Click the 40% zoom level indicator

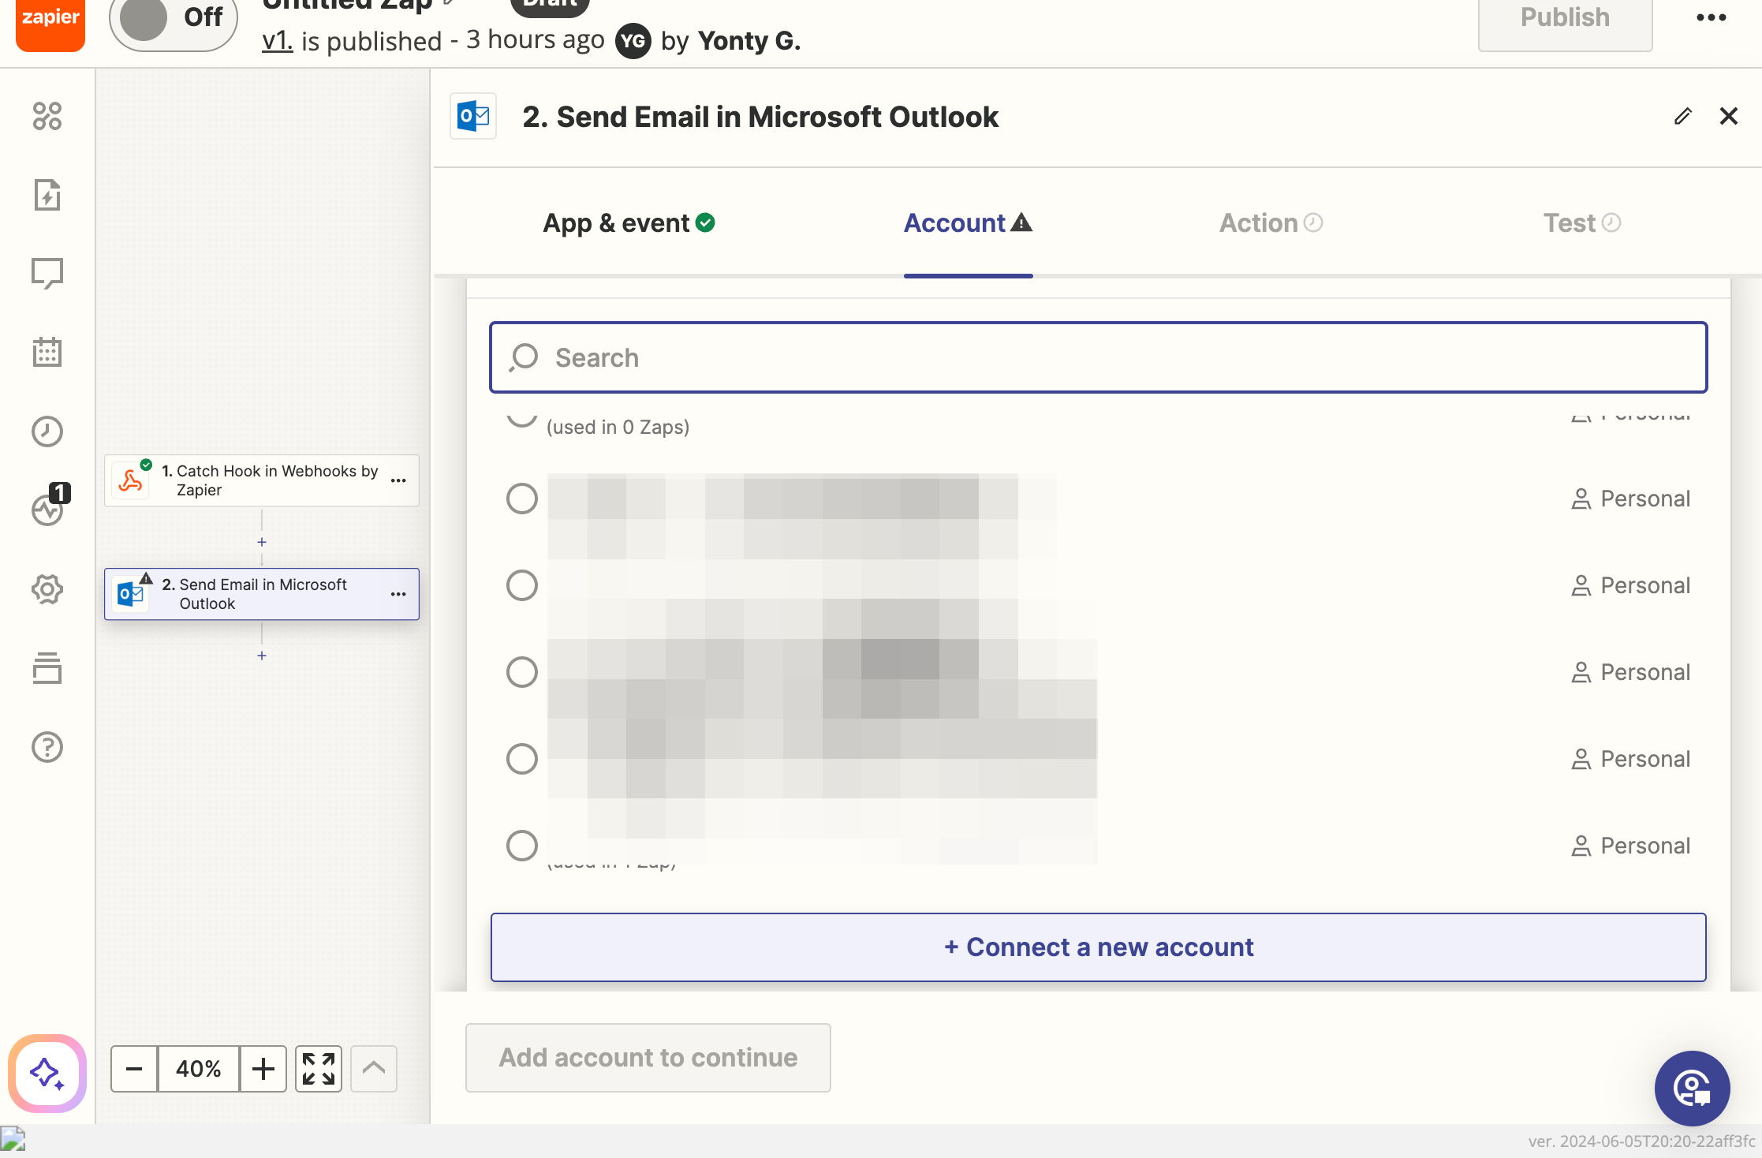click(198, 1069)
